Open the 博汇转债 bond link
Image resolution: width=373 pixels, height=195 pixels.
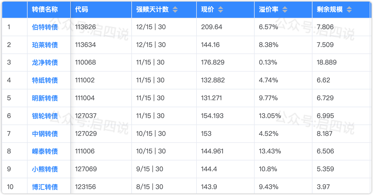click(x=45, y=187)
